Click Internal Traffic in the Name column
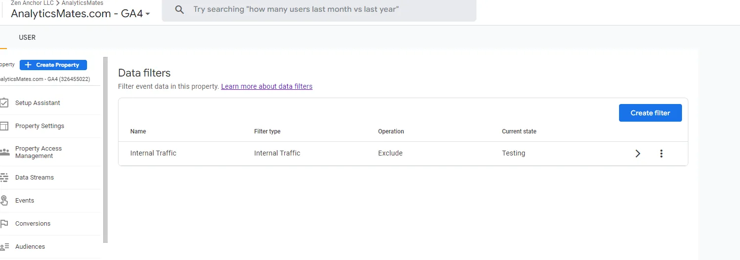 point(153,153)
